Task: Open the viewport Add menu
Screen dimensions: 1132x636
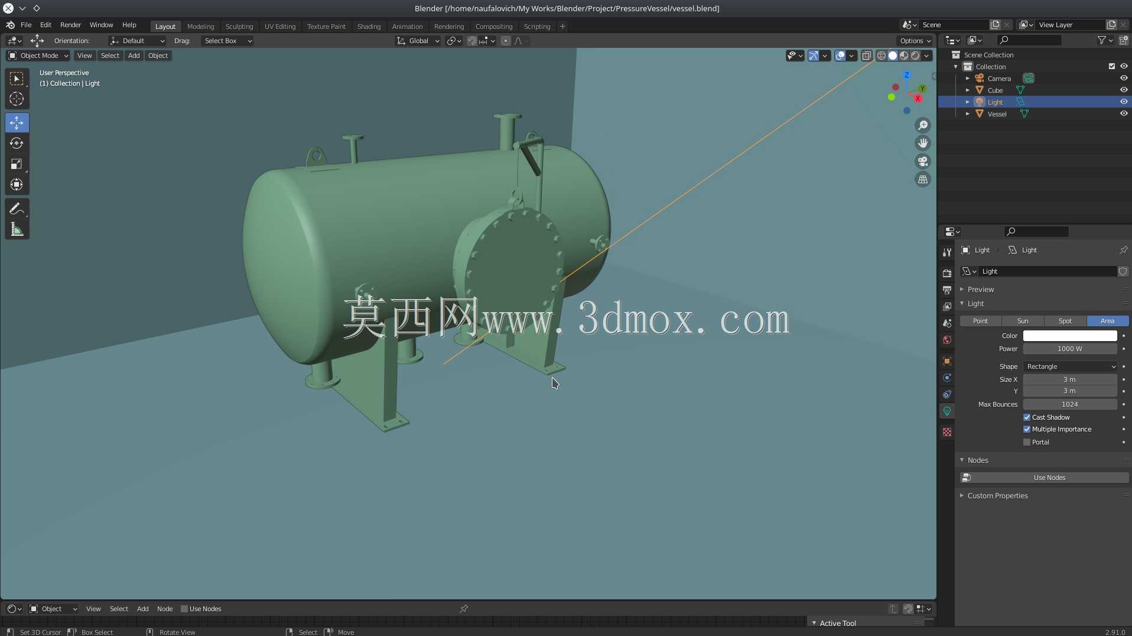Action: point(134,56)
